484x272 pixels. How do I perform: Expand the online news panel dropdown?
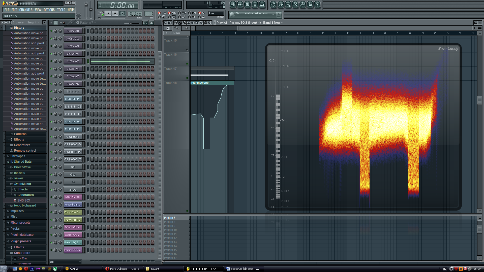274,15
